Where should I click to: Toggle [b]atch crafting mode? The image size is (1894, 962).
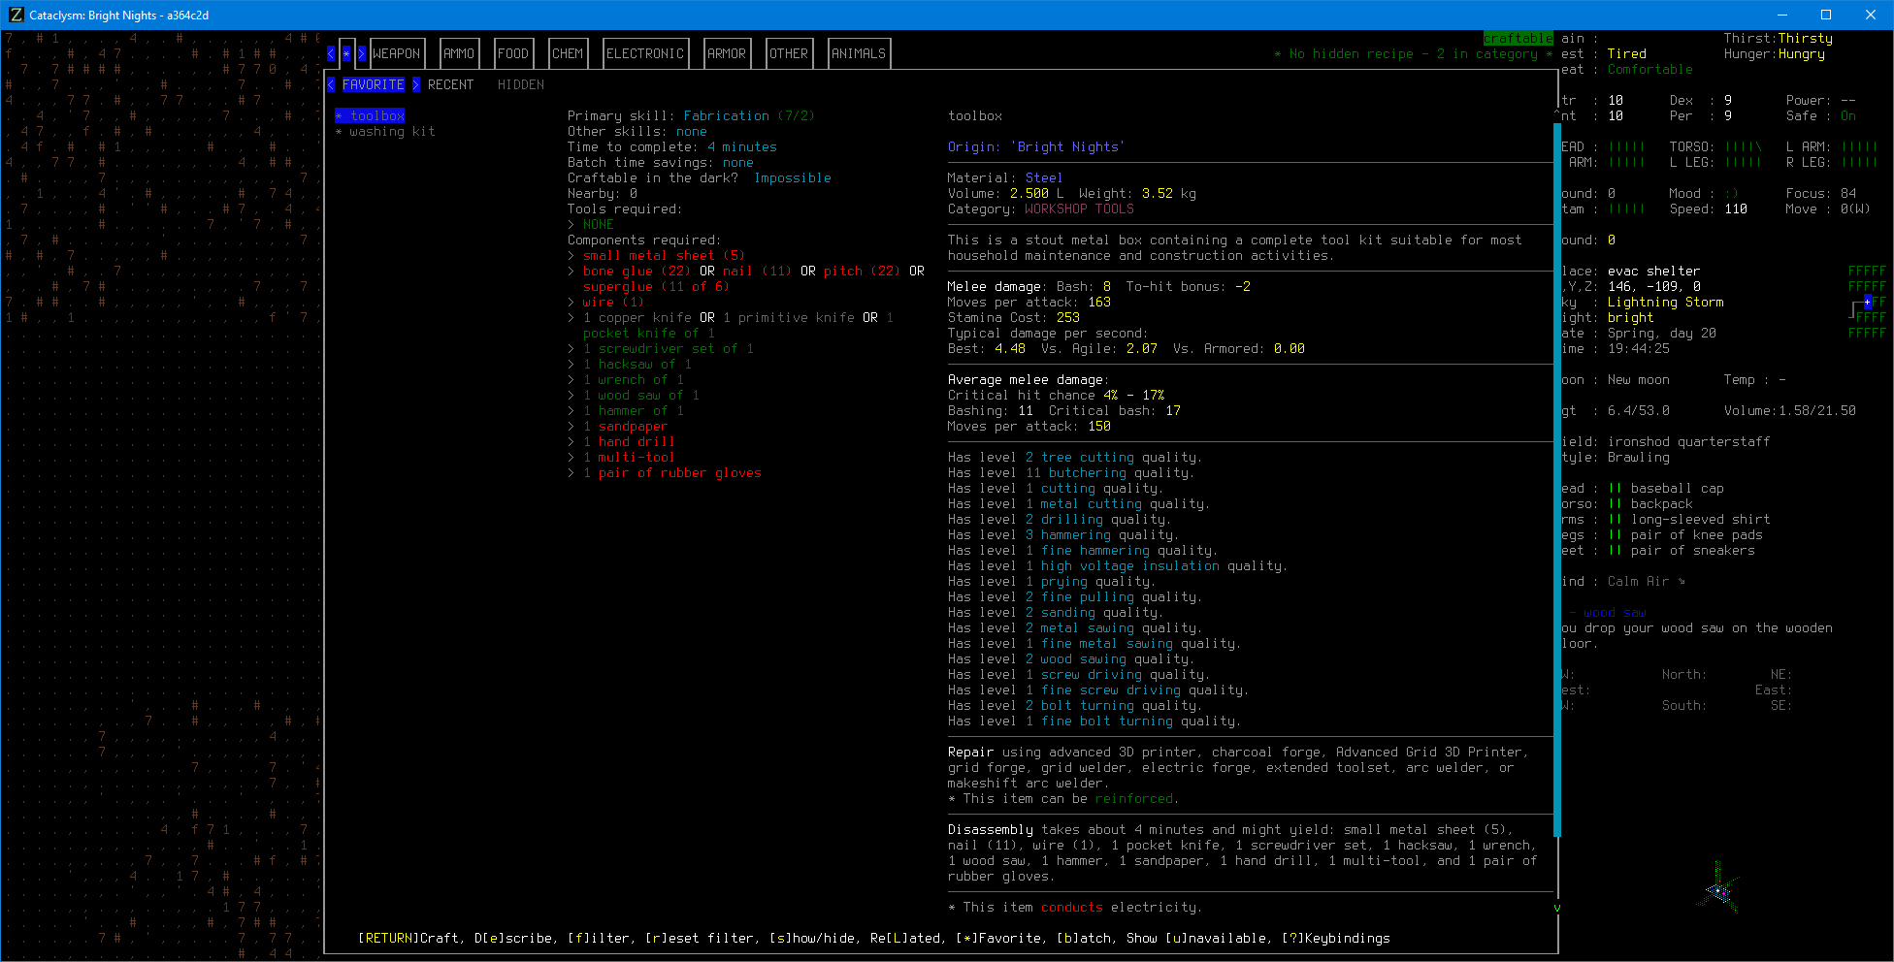pos(1084,938)
